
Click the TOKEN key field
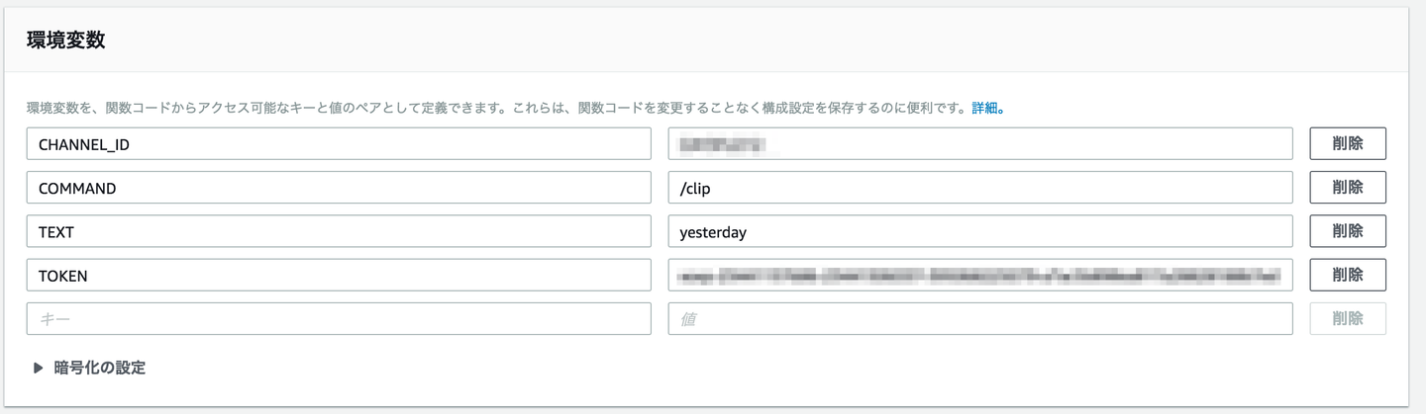338,276
